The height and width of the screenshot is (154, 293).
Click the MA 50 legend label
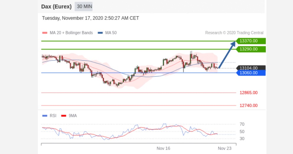click(x=111, y=33)
